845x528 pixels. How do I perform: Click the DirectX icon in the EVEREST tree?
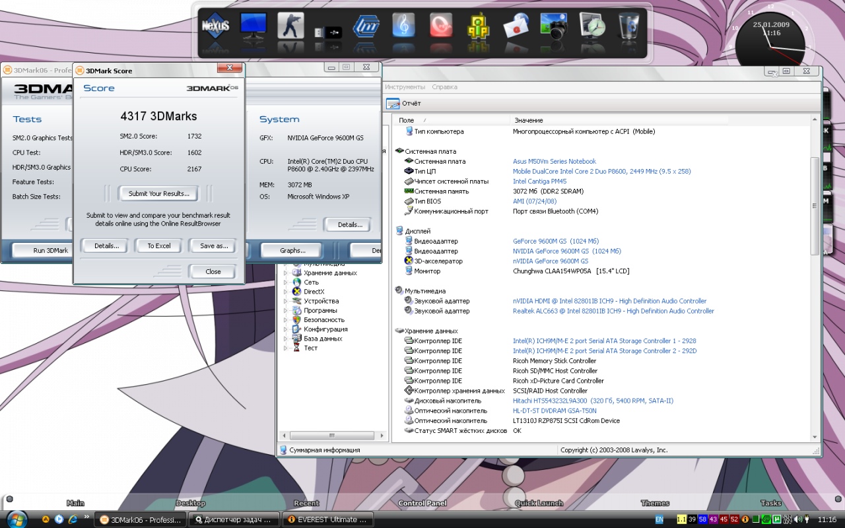[297, 292]
